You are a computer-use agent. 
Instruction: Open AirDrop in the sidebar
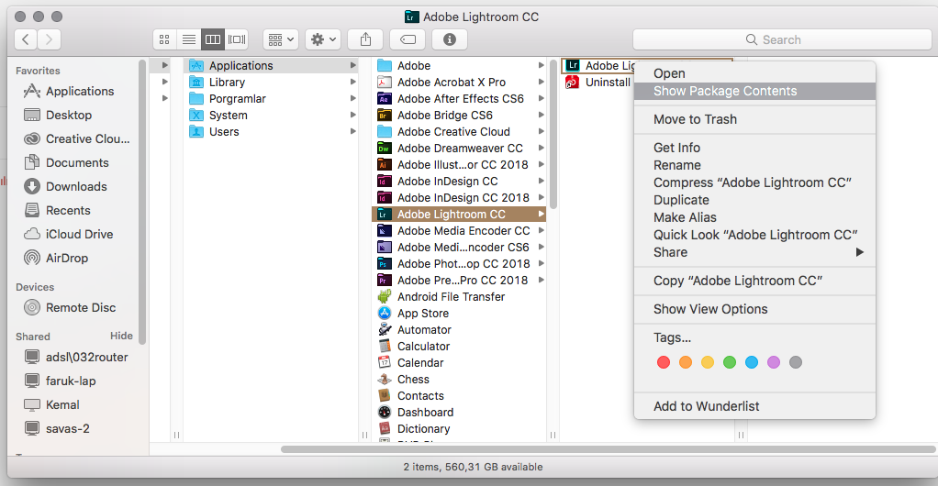56,259
